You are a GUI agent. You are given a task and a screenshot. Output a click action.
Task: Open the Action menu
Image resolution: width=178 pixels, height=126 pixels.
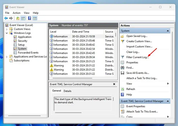tap(17, 13)
